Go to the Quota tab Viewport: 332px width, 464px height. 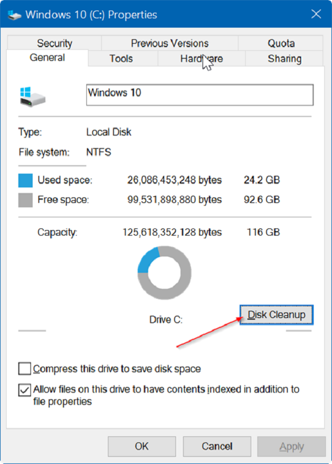click(281, 43)
